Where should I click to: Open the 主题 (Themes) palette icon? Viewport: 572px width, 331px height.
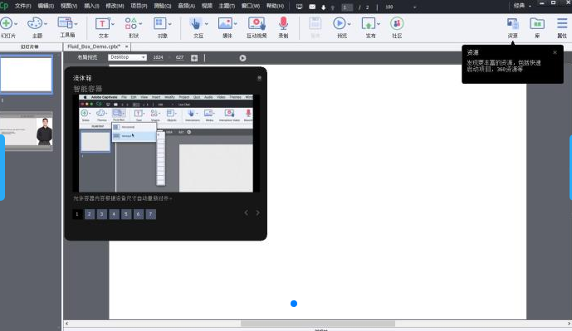[35, 23]
